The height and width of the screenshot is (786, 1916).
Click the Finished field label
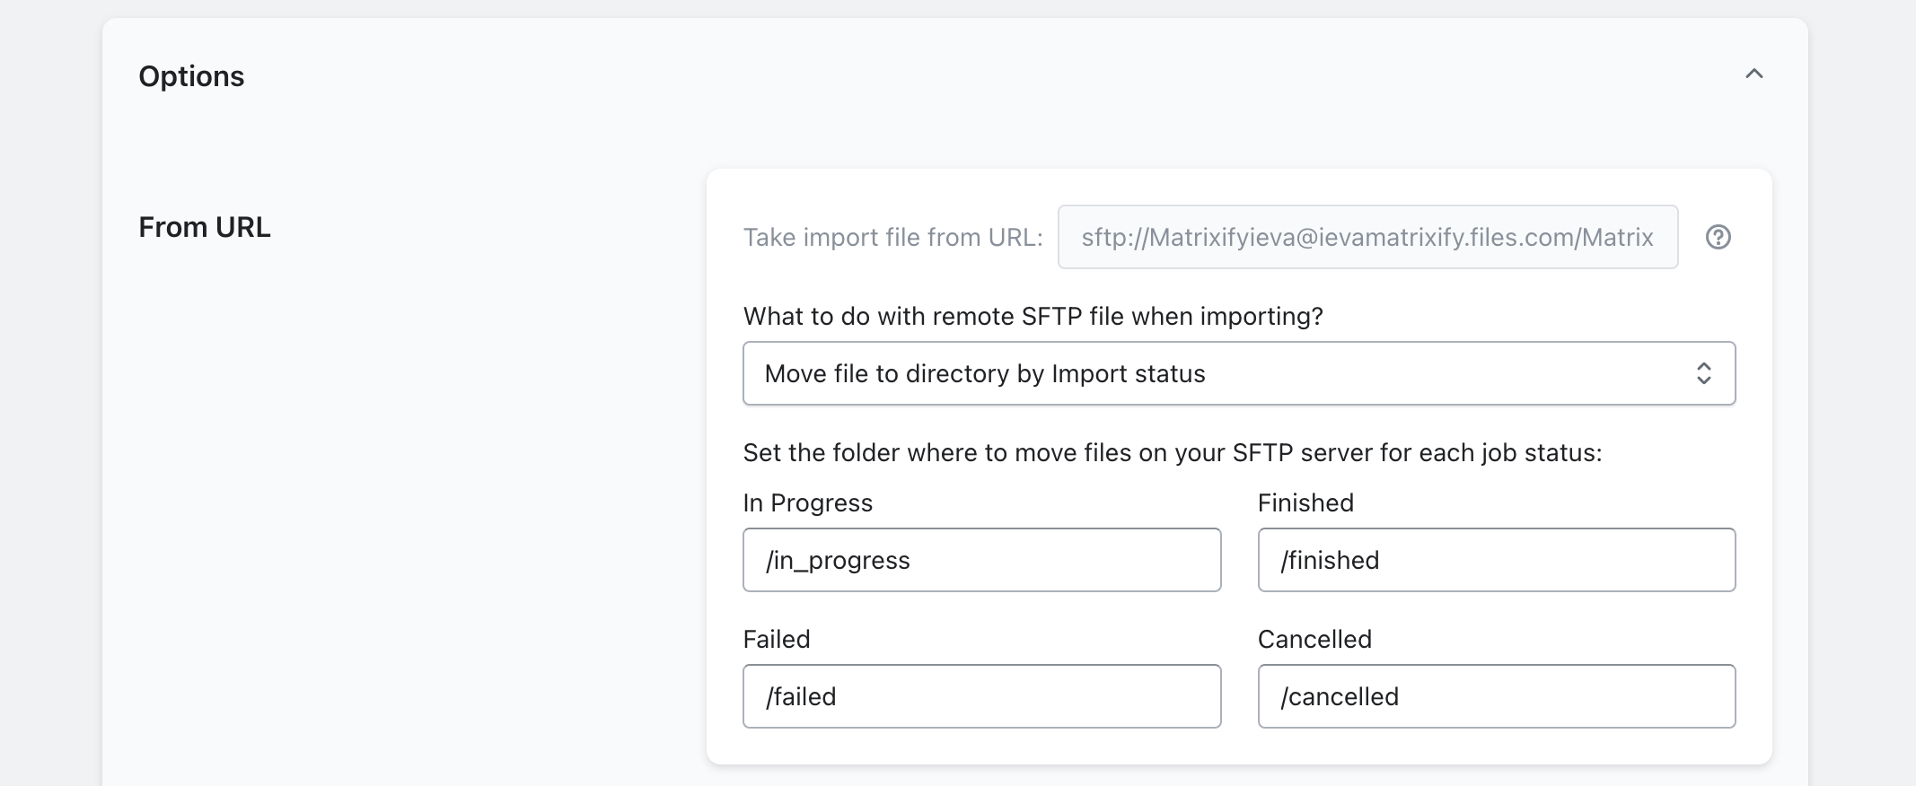pyautogui.click(x=1305, y=502)
